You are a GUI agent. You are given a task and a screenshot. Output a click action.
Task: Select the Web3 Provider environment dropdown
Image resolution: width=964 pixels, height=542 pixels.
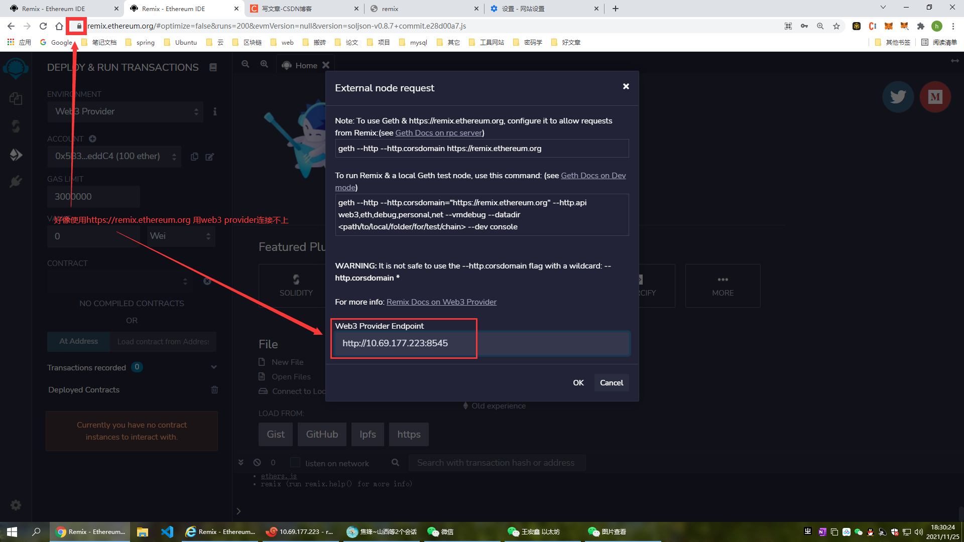point(127,111)
